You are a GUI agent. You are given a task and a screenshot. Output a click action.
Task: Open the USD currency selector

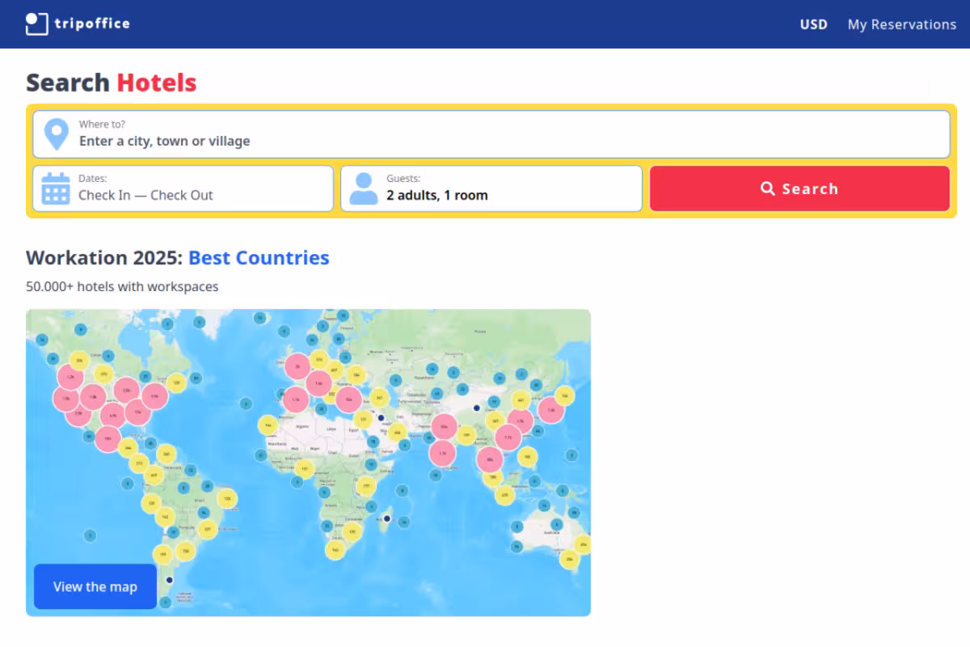pyautogui.click(x=814, y=24)
